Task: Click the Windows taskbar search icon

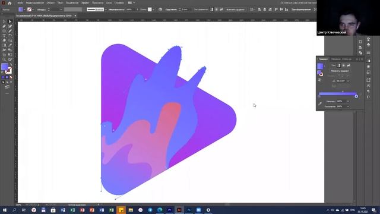Action: point(14,210)
